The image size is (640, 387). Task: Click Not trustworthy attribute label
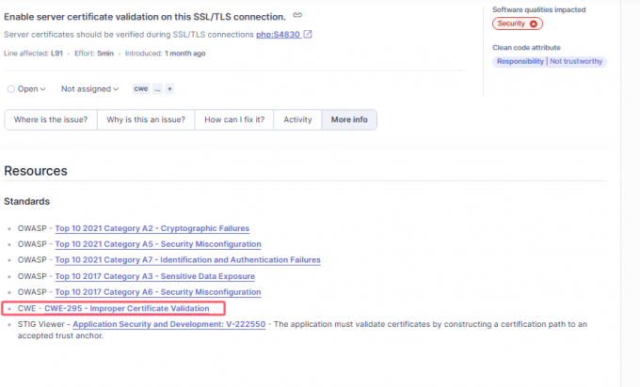tap(576, 61)
